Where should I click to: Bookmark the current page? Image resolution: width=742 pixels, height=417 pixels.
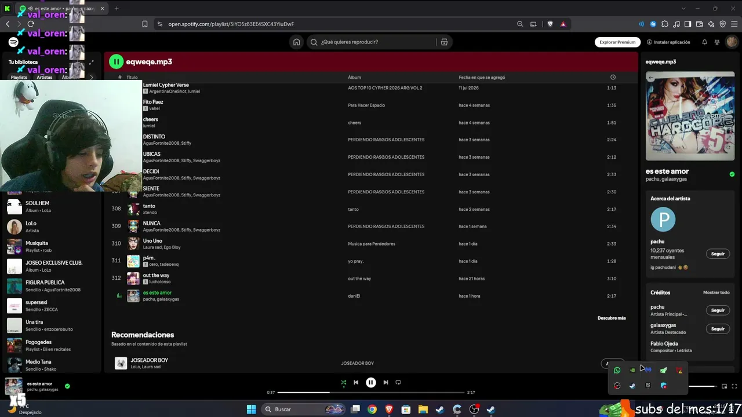coord(145,24)
